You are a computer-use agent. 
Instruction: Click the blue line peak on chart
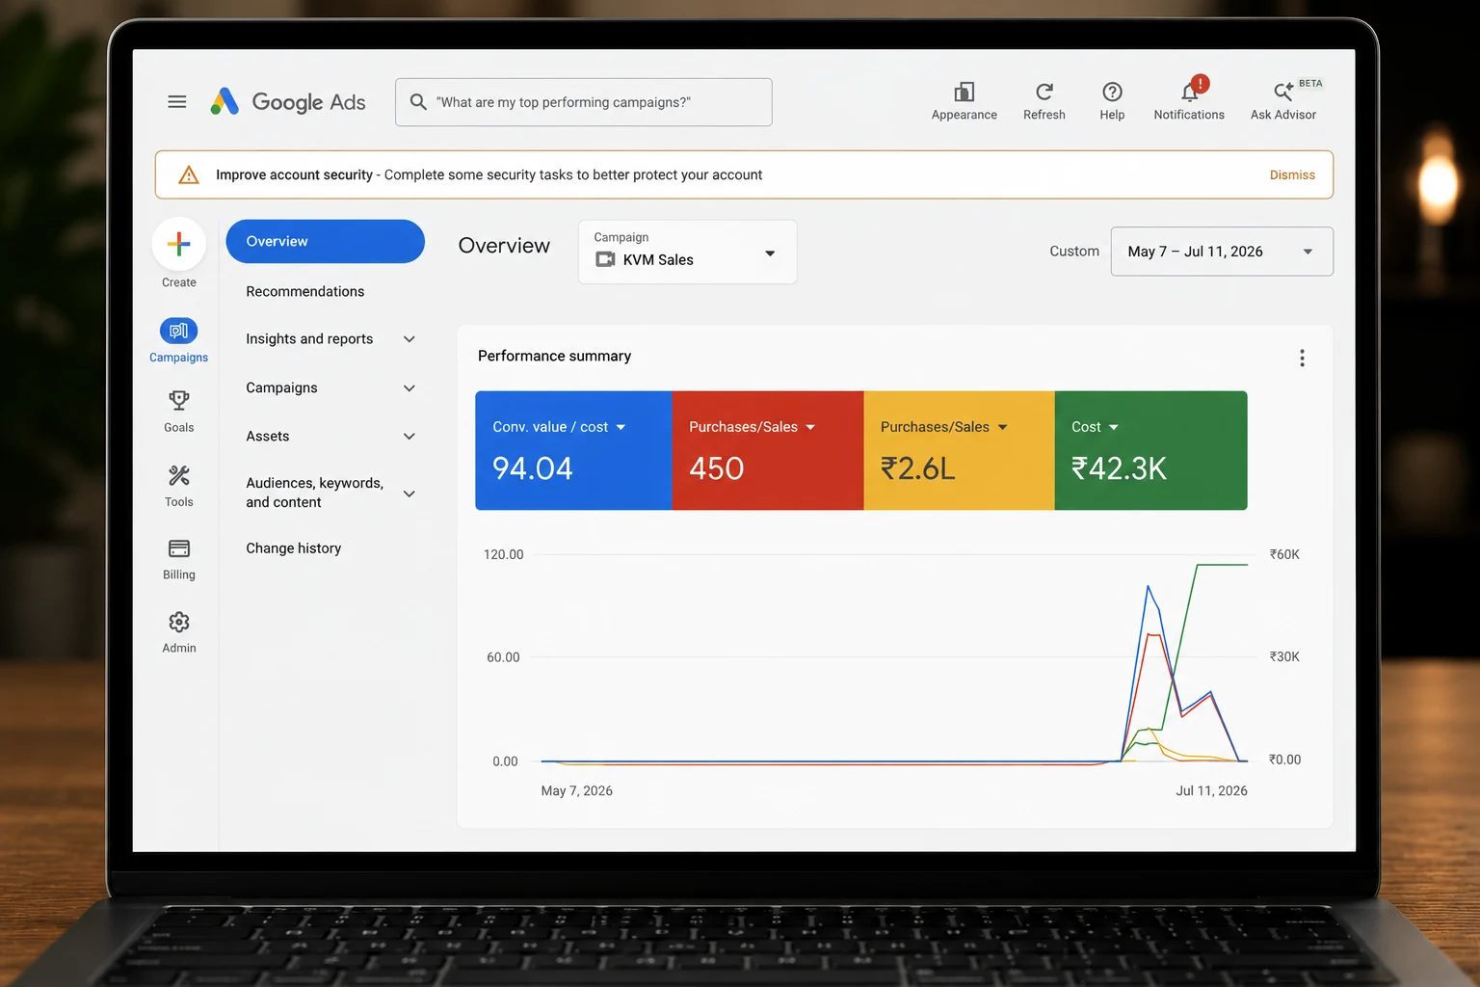tap(1148, 586)
